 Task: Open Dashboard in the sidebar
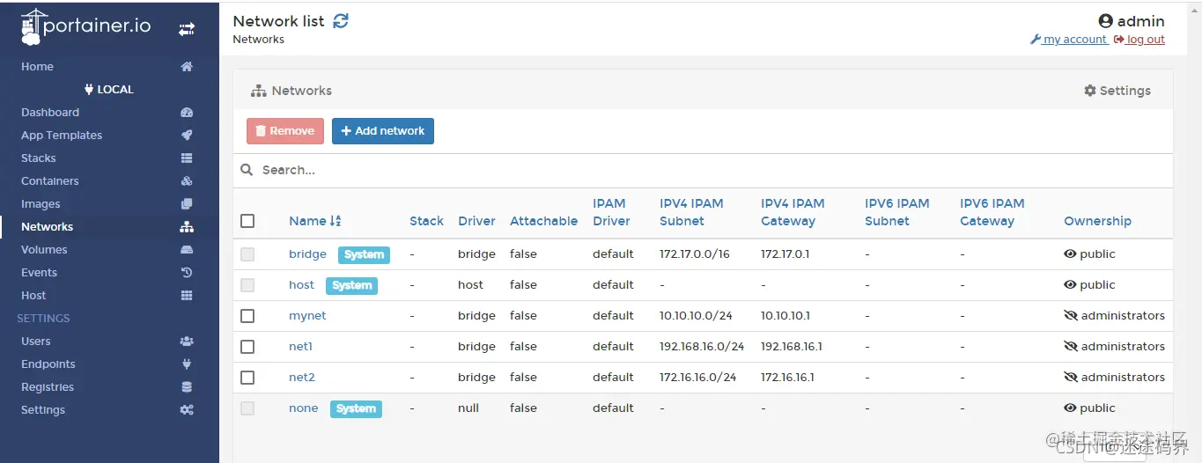point(50,113)
